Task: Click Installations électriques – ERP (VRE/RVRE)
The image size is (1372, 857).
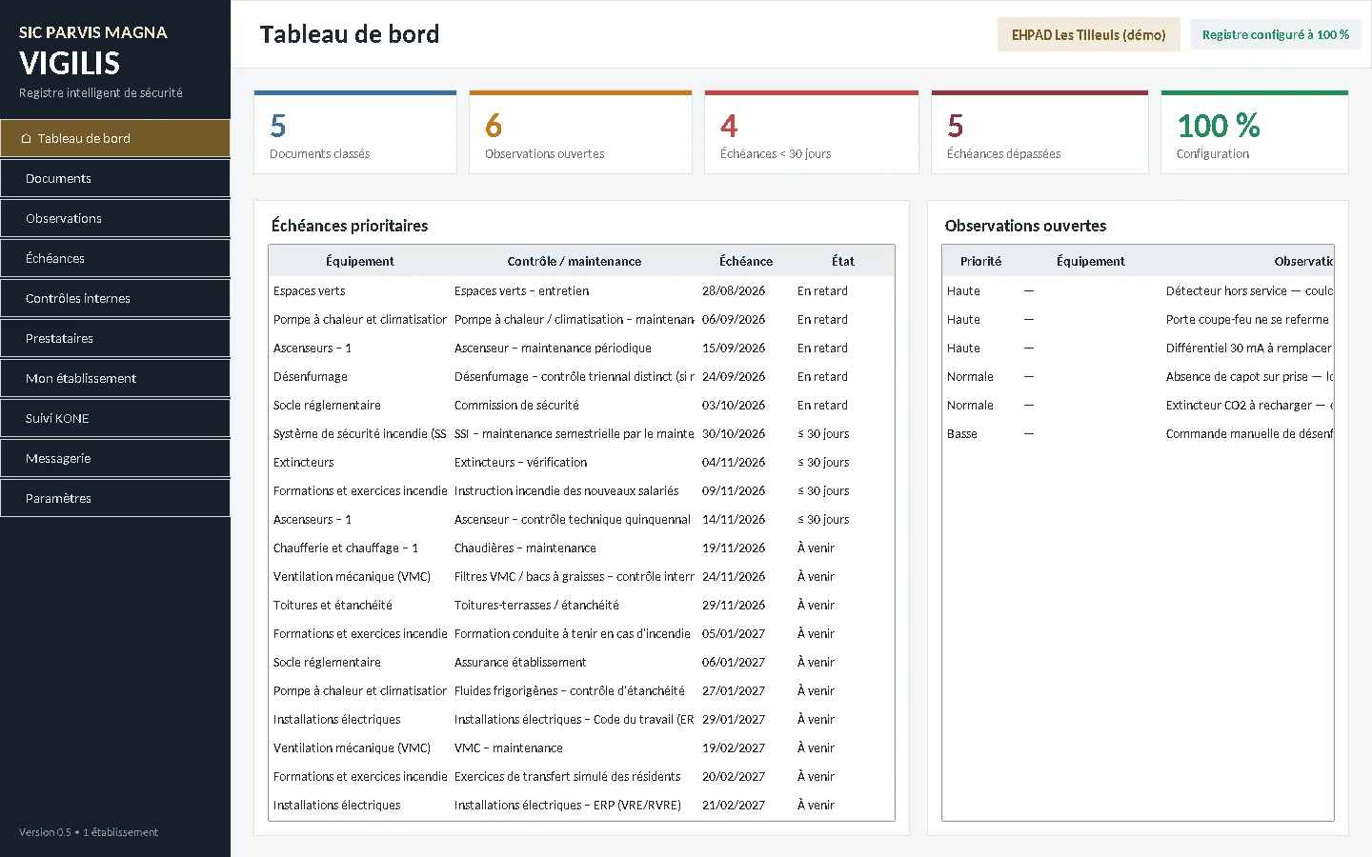Action: click(x=567, y=805)
